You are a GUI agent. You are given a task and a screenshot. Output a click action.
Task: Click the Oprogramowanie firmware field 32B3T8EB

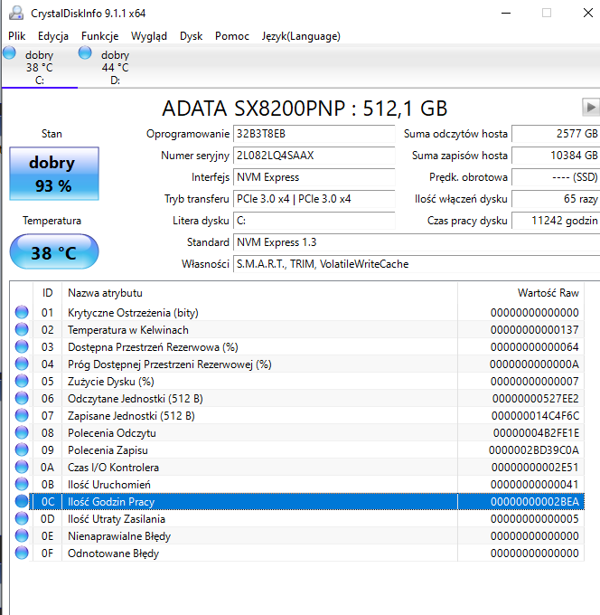click(x=314, y=134)
